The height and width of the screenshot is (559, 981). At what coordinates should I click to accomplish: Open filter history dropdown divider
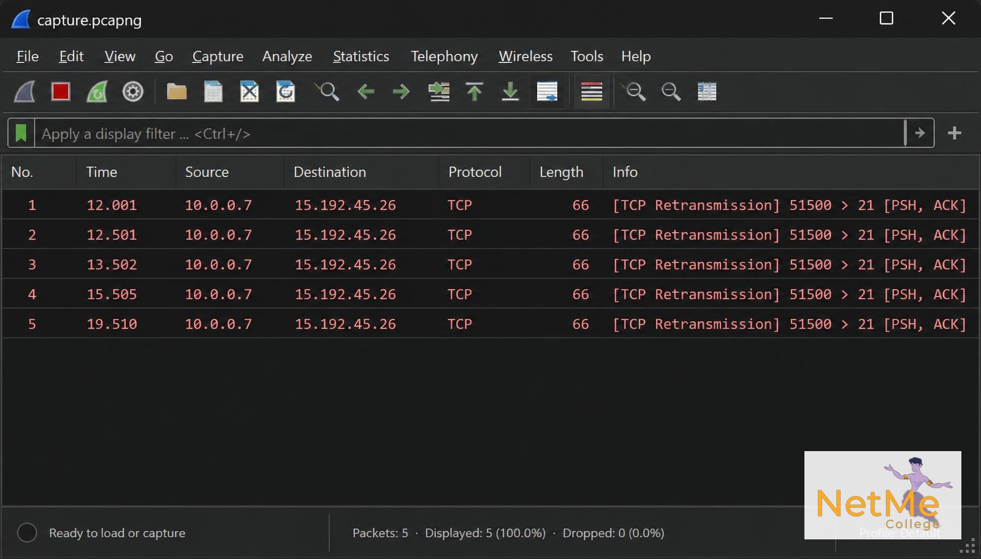tap(905, 133)
